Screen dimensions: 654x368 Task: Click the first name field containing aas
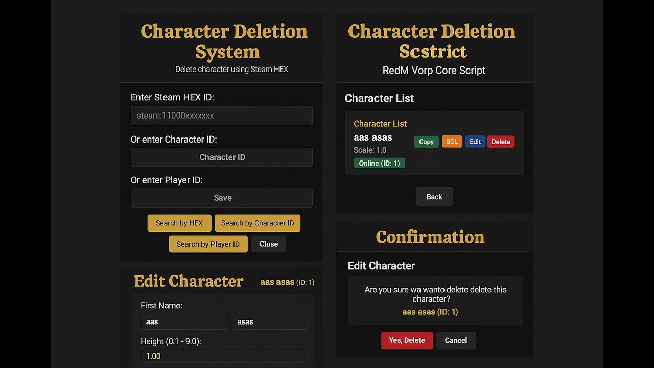click(184, 322)
